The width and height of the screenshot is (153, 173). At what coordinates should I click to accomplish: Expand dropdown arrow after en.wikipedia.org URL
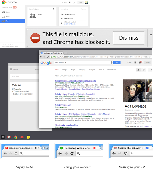click(84, 83)
